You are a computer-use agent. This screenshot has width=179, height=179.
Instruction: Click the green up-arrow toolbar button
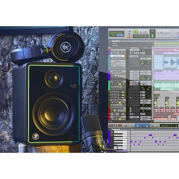tap(135, 32)
